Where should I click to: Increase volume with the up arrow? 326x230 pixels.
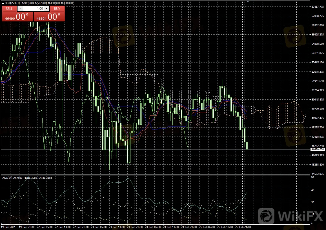pos(46,8)
